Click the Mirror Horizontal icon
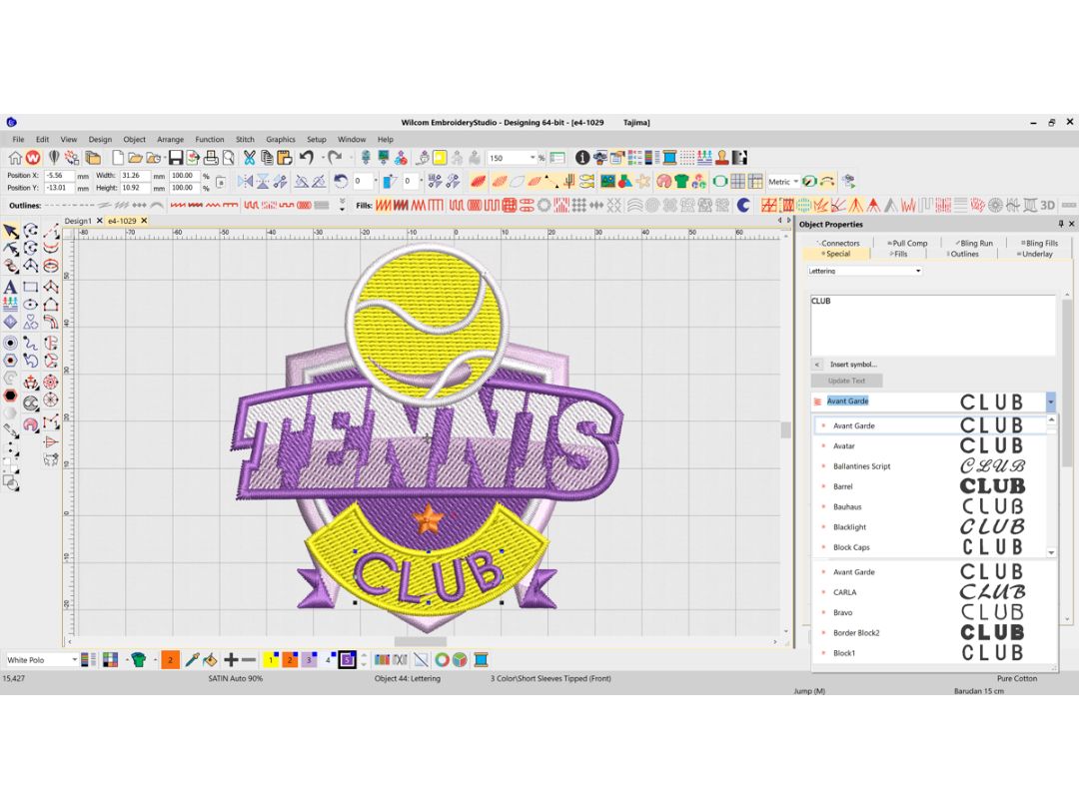 (x=245, y=182)
